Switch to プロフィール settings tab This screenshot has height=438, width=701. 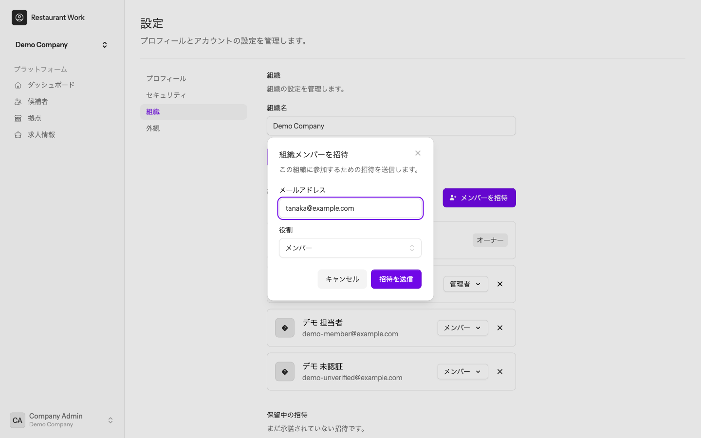coord(194,79)
